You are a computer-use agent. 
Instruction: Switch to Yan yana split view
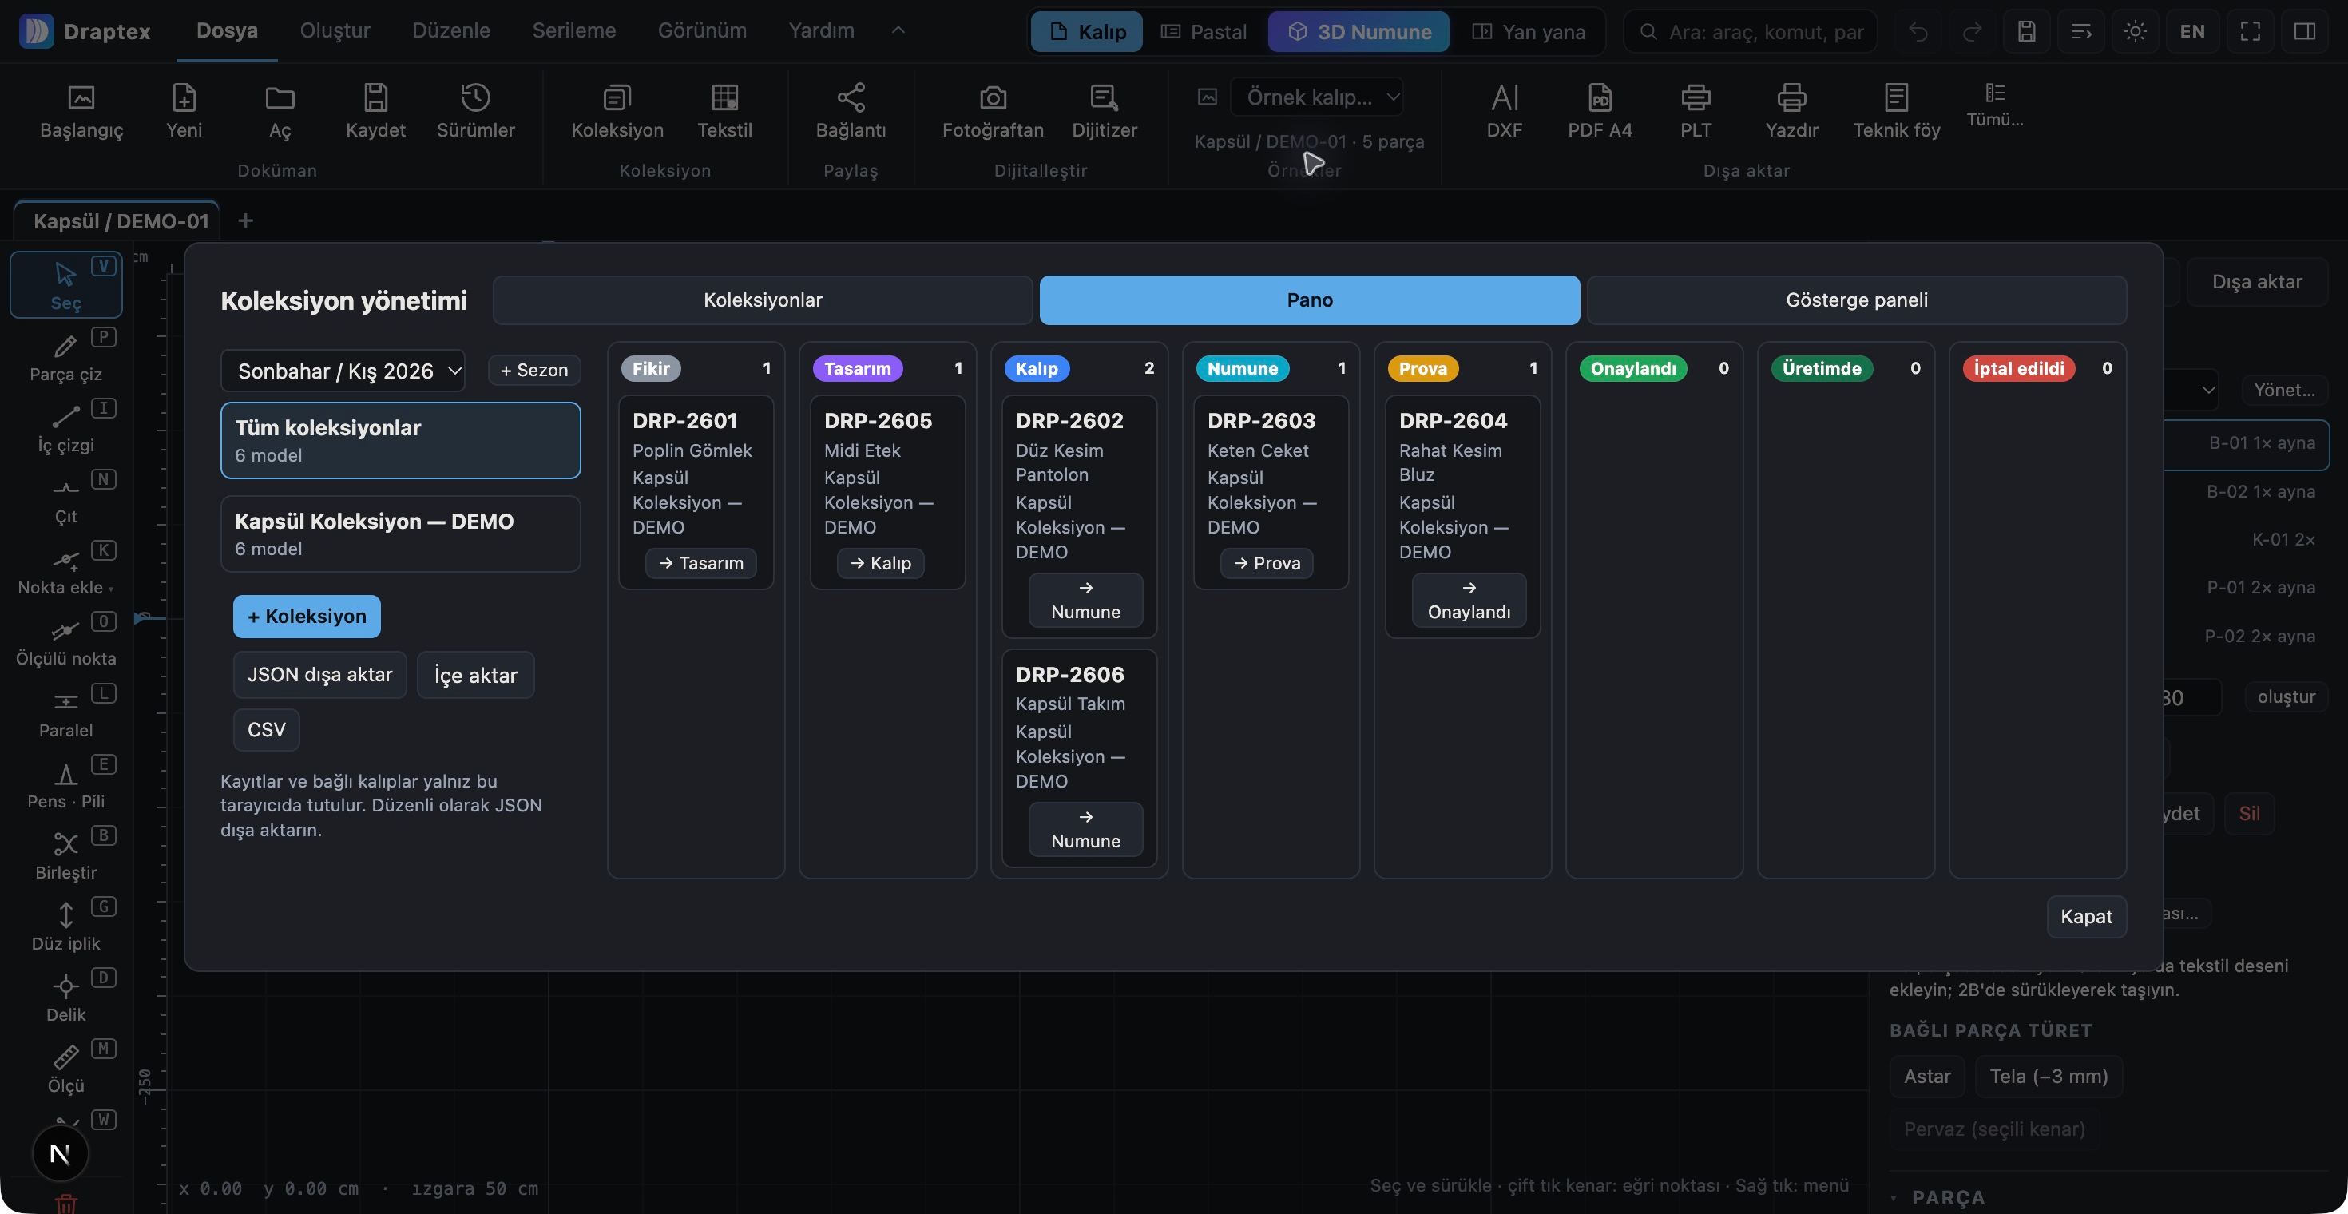click(x=1529, y=32)
